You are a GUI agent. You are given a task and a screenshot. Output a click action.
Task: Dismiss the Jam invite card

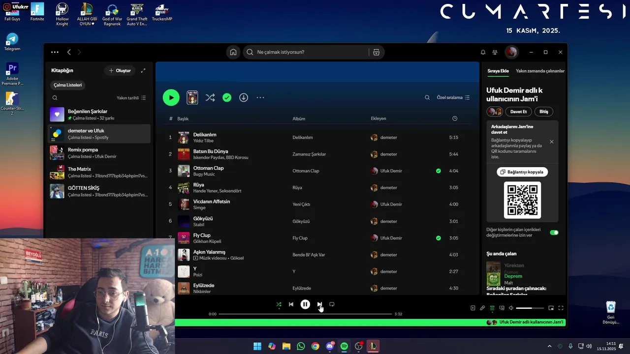(x=551, y=142)
